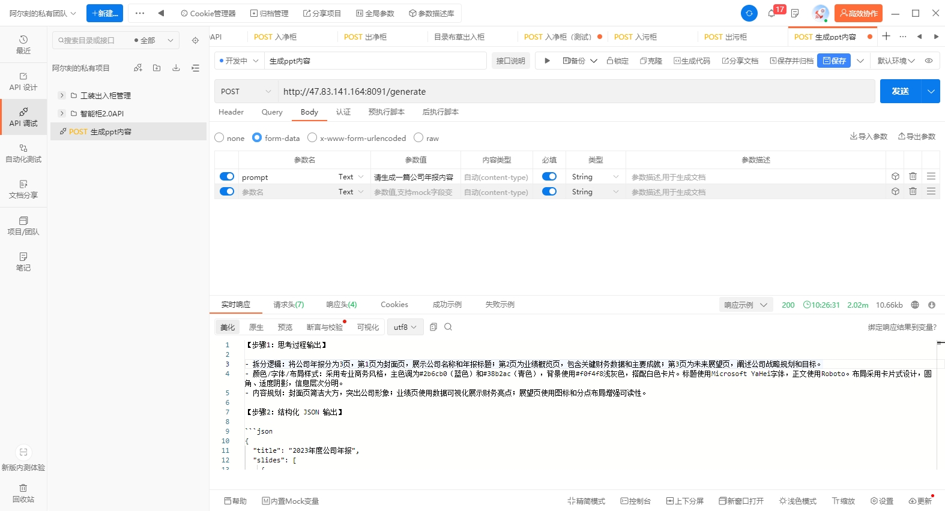Click the globe icon in response status bar
Viewport: 945px width, 511px height.
pos(915,305)
